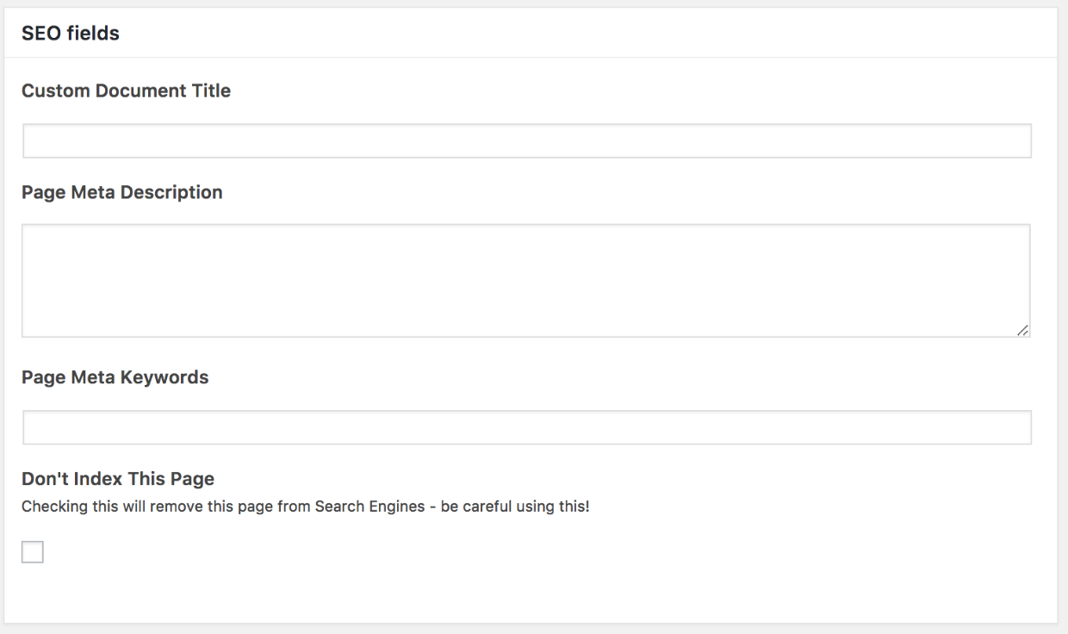Click the 'Checking this will remove' help text
Viewport: 1068px width, 634px height.
point(306,507)
